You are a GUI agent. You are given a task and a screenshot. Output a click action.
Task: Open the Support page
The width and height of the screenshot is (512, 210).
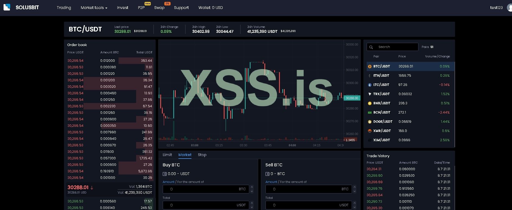pos(181,8)
